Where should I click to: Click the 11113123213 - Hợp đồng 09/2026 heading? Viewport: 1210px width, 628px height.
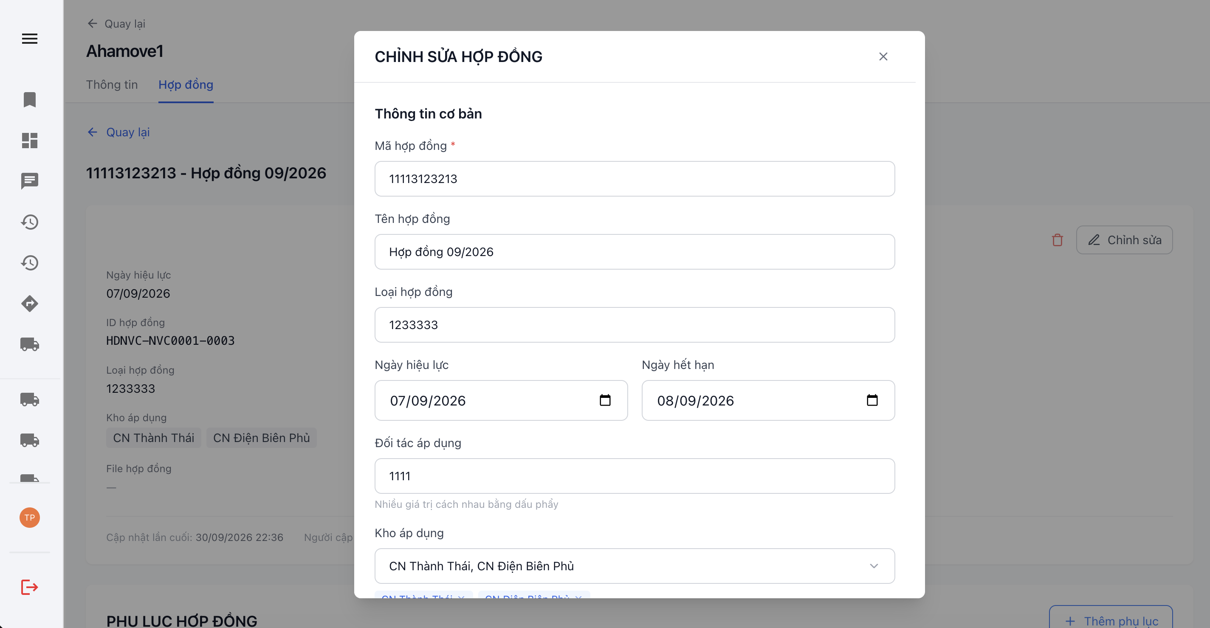coord(206,173)
